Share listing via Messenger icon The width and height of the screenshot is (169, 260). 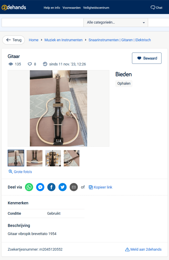40,187
